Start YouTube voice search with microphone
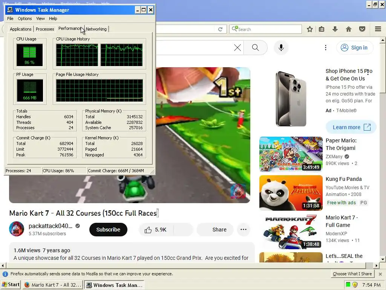 (x=281, y=47)
